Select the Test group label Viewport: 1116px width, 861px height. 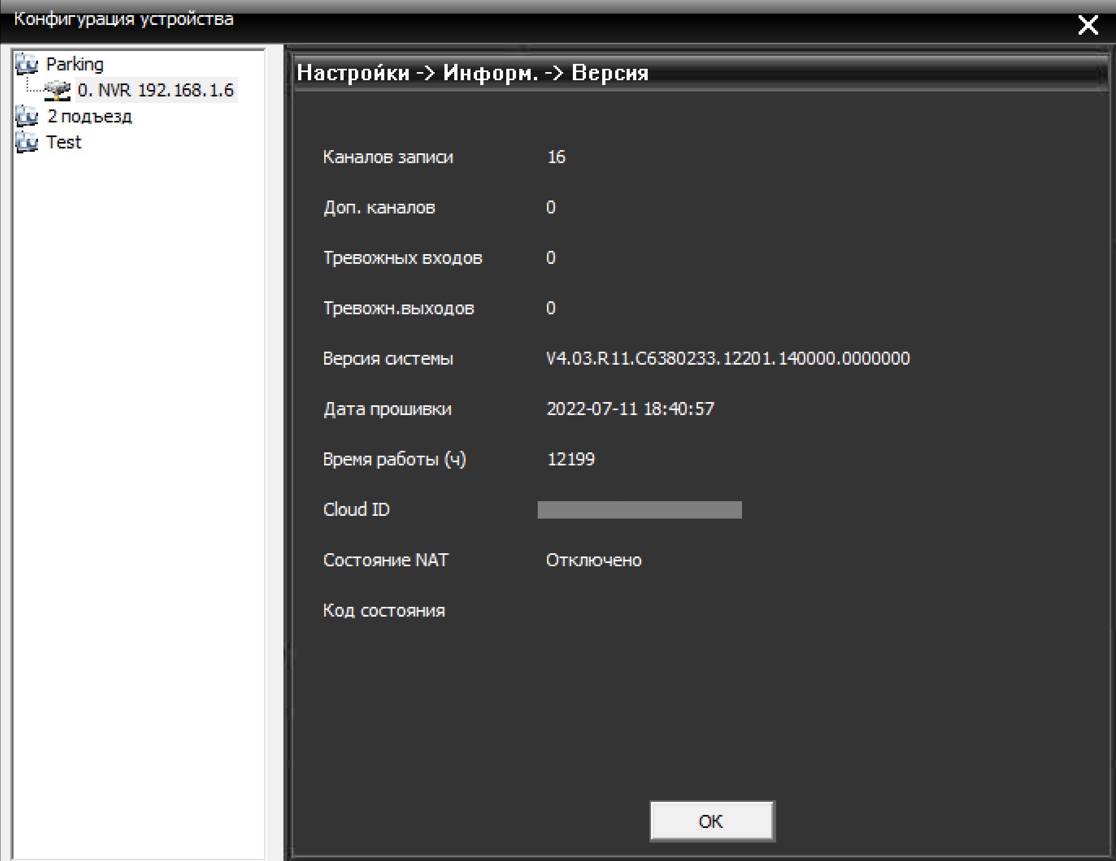[x=63, y=142]
